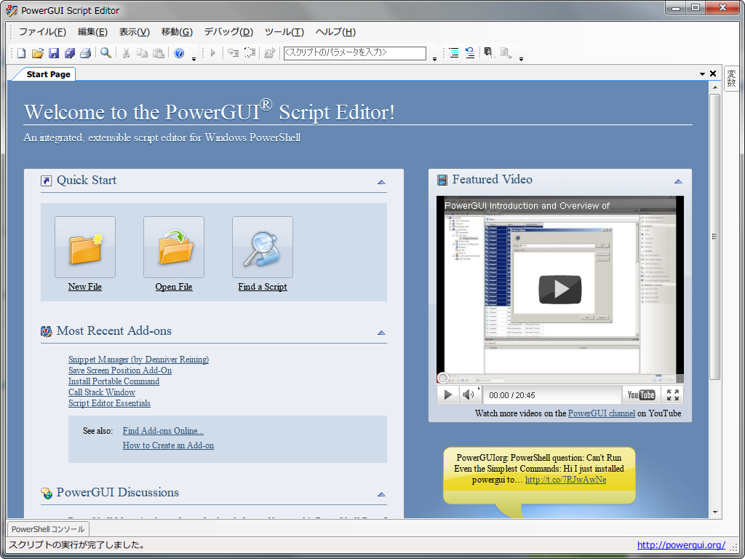The image size is (745, 559).
Task: Click the Outdent lines toolbar icon
Action: tap(470, 52)
